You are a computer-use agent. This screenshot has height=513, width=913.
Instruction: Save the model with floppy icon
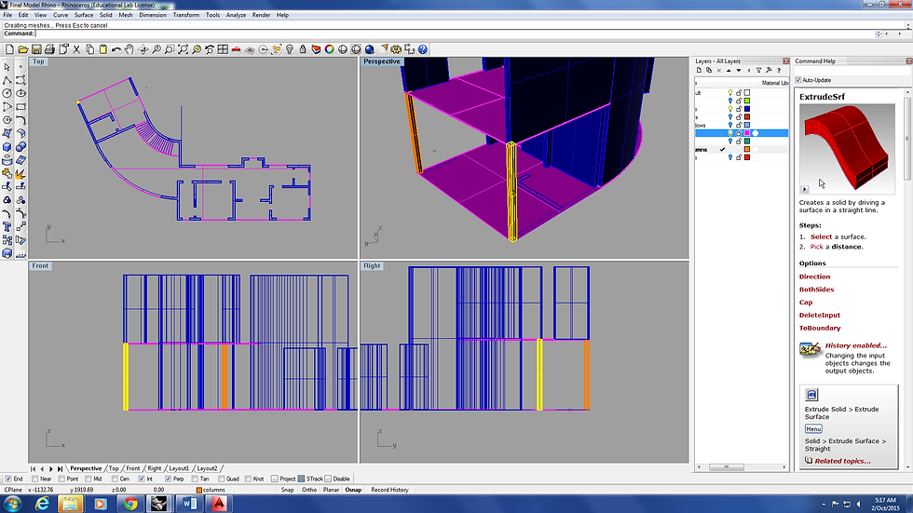tap(36, 49)
